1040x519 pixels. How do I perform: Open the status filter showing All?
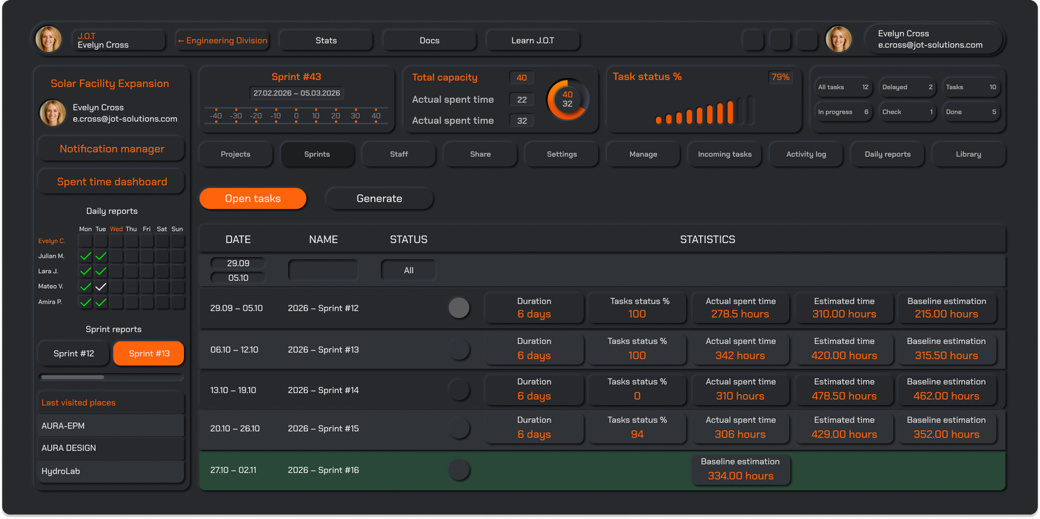point(408,271)
